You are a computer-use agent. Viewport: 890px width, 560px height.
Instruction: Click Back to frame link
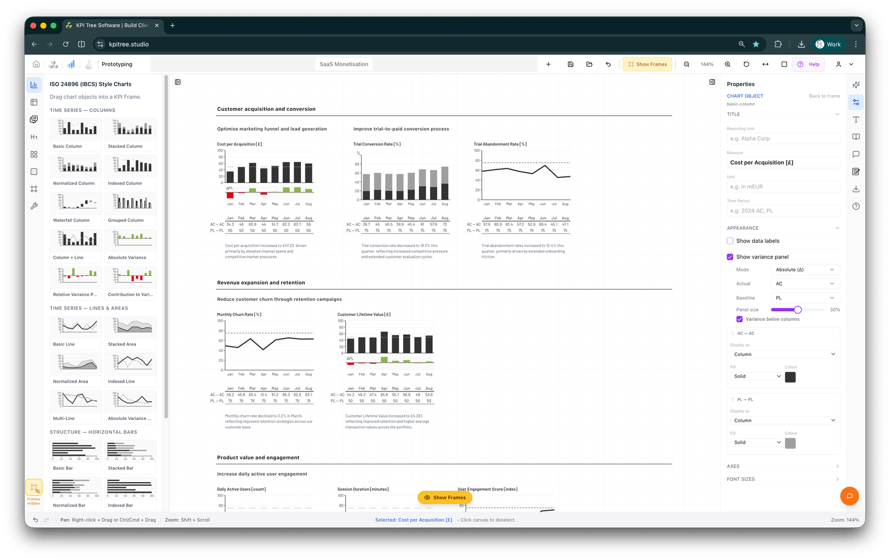[x=824, y=96]
